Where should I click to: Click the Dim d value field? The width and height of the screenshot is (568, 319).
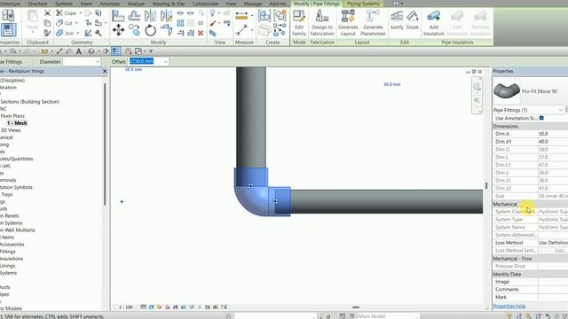click(x=553, y=134)
